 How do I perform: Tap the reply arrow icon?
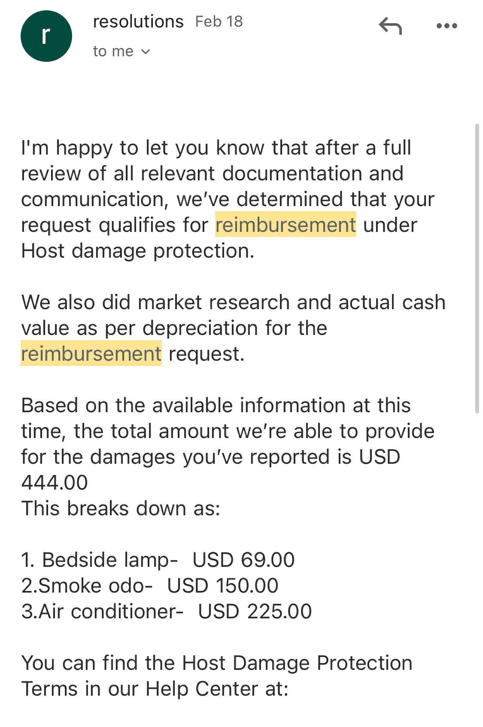coord(390,26)
